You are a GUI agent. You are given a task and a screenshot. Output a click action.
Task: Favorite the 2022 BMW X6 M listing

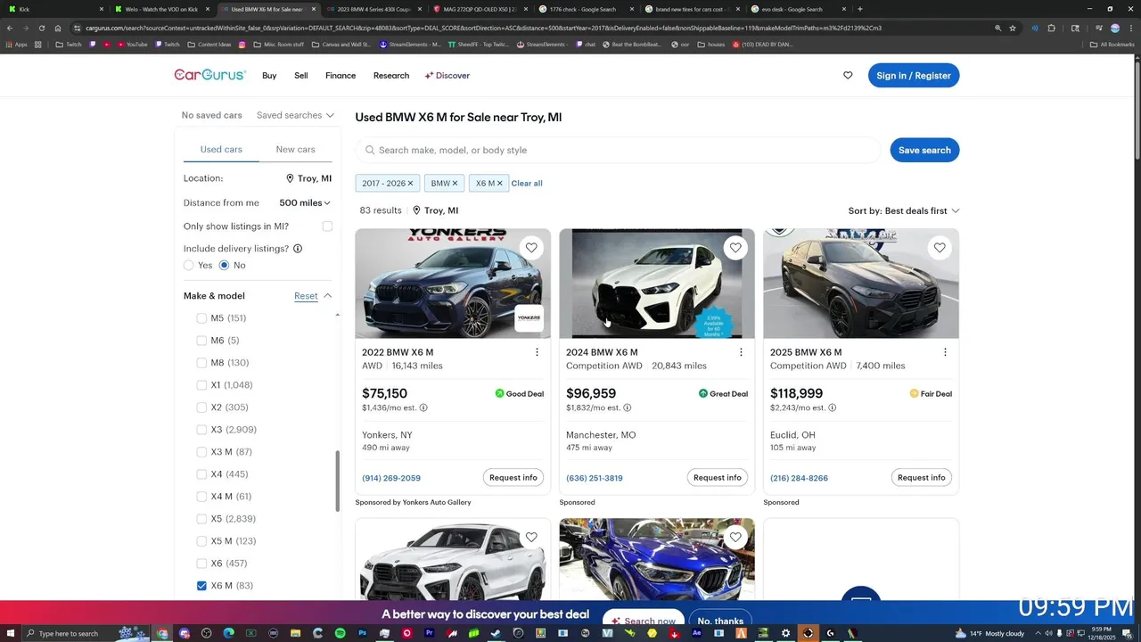531,248
